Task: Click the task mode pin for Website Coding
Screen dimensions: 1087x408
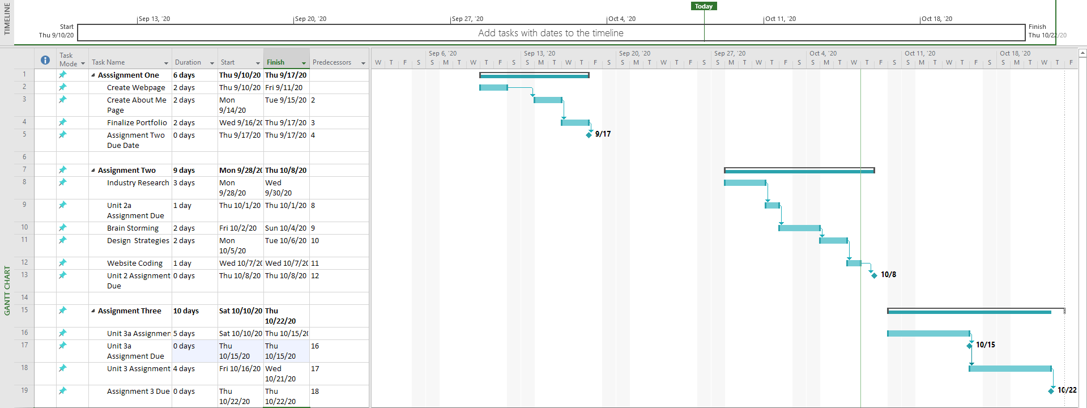Action: [63, 263]
